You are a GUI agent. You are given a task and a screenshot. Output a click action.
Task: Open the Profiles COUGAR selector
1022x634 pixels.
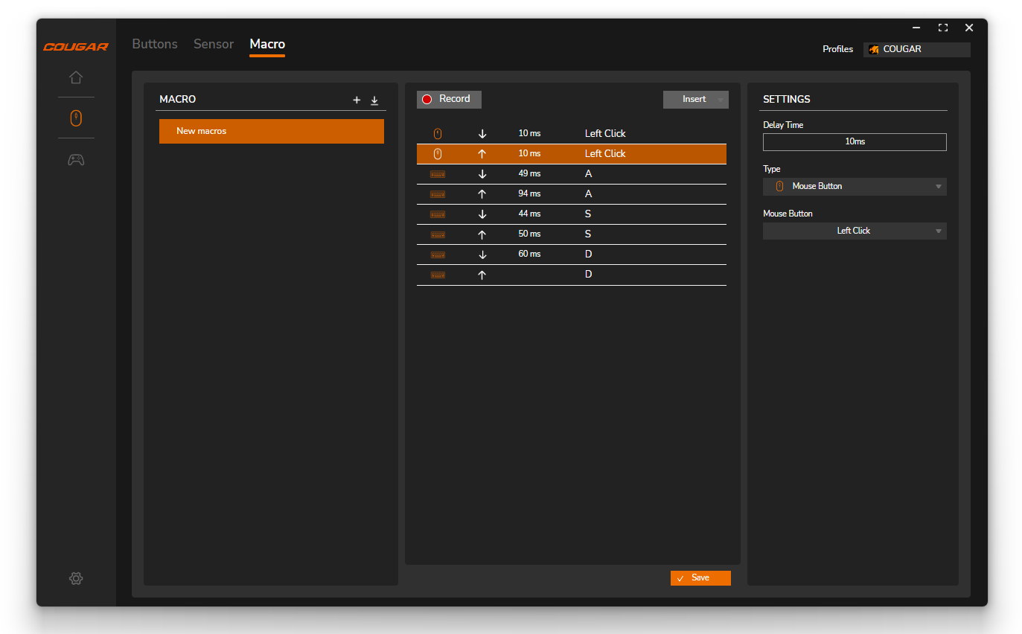pos(917,50)
